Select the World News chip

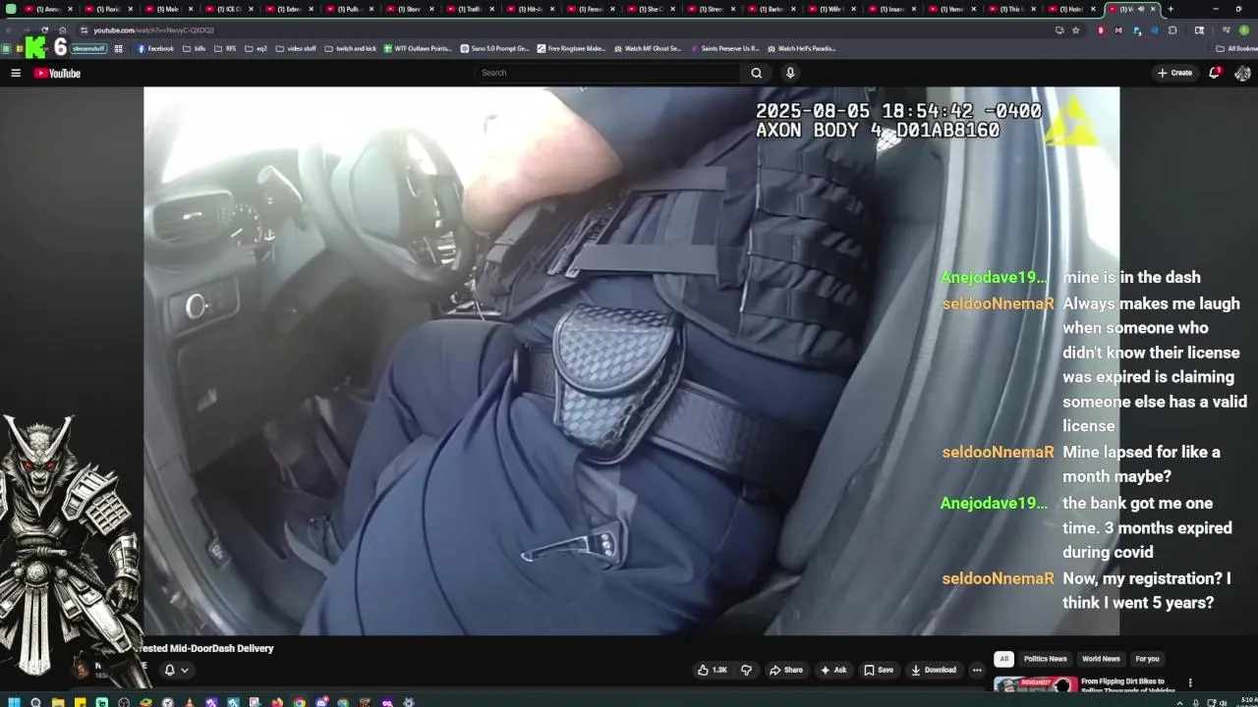coord(1101,659)
